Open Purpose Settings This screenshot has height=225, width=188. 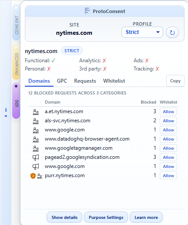click(106, 217)
